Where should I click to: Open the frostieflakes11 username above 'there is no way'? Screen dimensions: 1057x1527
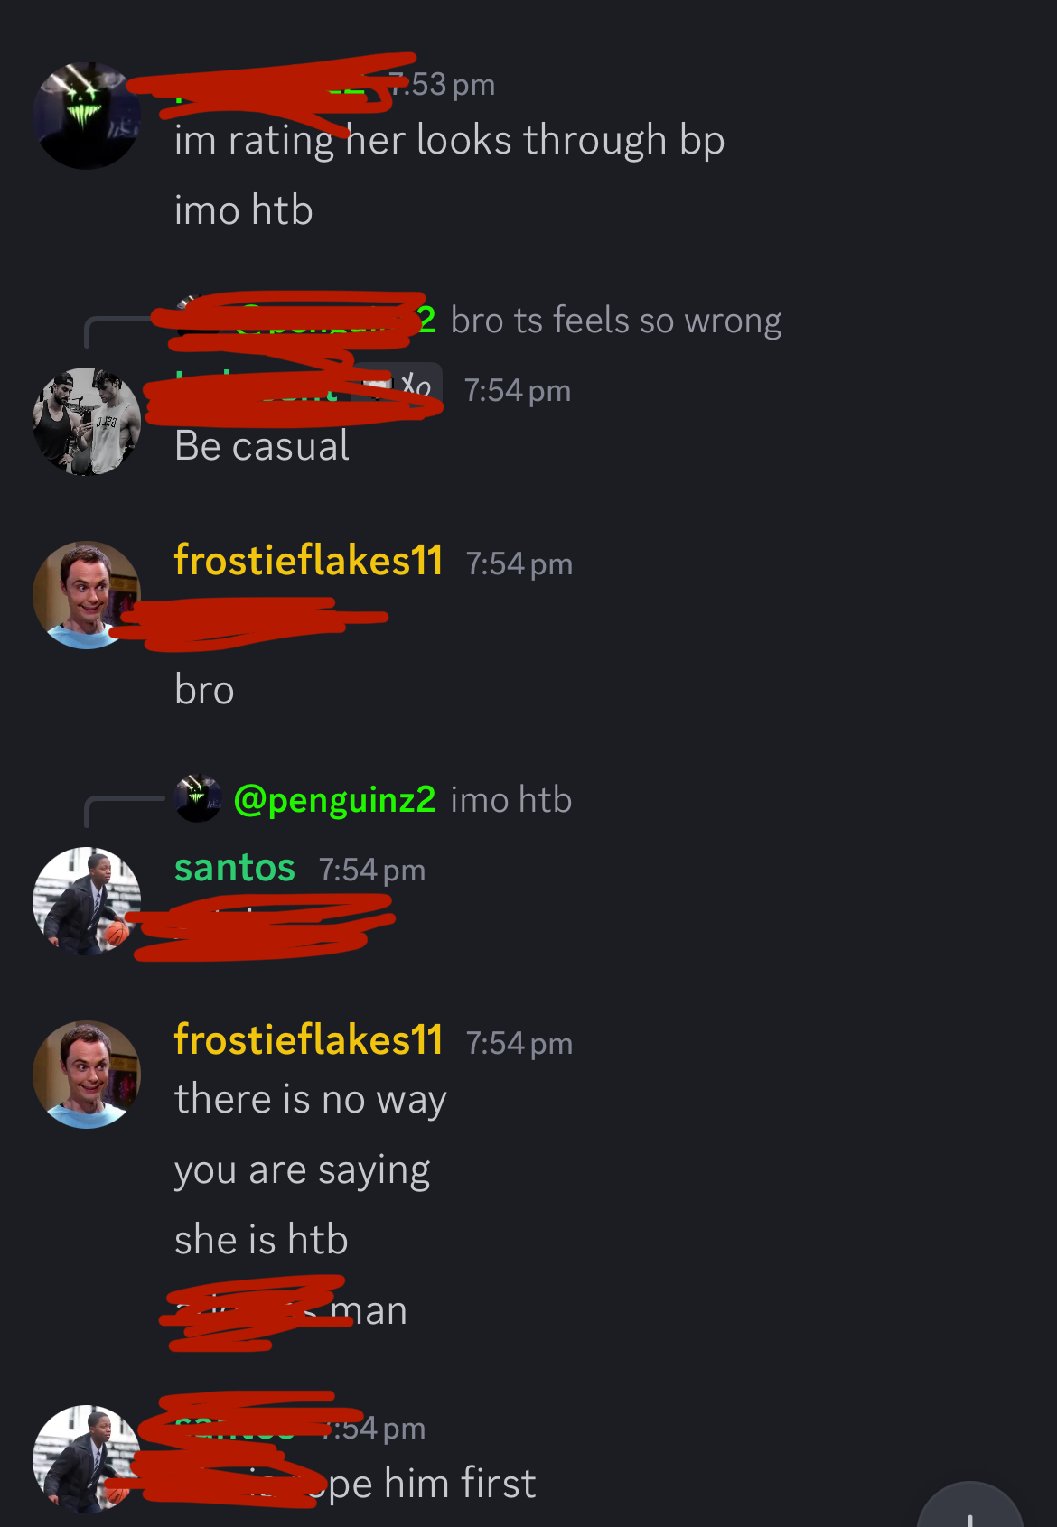click(x=308, y=1040)
